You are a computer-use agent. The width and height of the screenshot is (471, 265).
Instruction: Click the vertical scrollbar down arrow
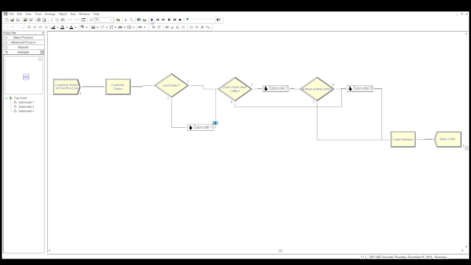(x=467, y=247)
